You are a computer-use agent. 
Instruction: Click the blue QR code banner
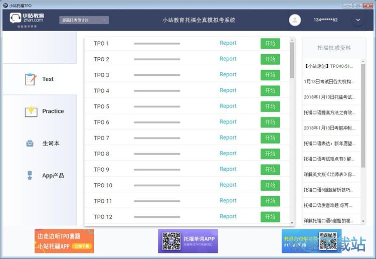point(311,241)
